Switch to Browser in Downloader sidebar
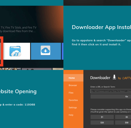Screen dimensions: 131x128 tap(73, 85)
